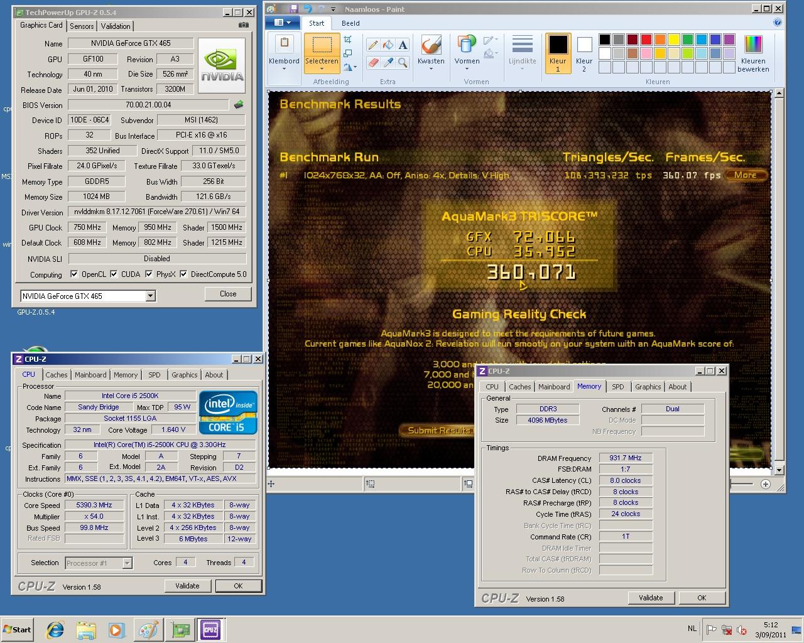Undo the last action in Paint
This screenshot has height=643, width=804.
click(307, 9)
